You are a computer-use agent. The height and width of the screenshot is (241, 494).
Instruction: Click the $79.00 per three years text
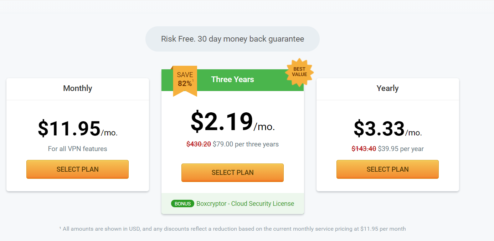click(x=246, y=144)
